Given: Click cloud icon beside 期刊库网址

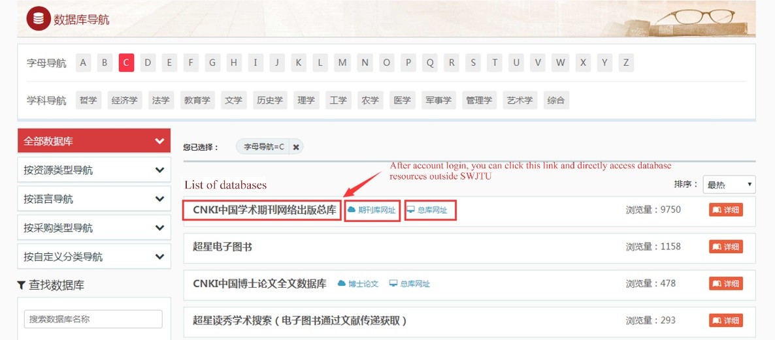Looking at the screenshot, I should [352, 209].
